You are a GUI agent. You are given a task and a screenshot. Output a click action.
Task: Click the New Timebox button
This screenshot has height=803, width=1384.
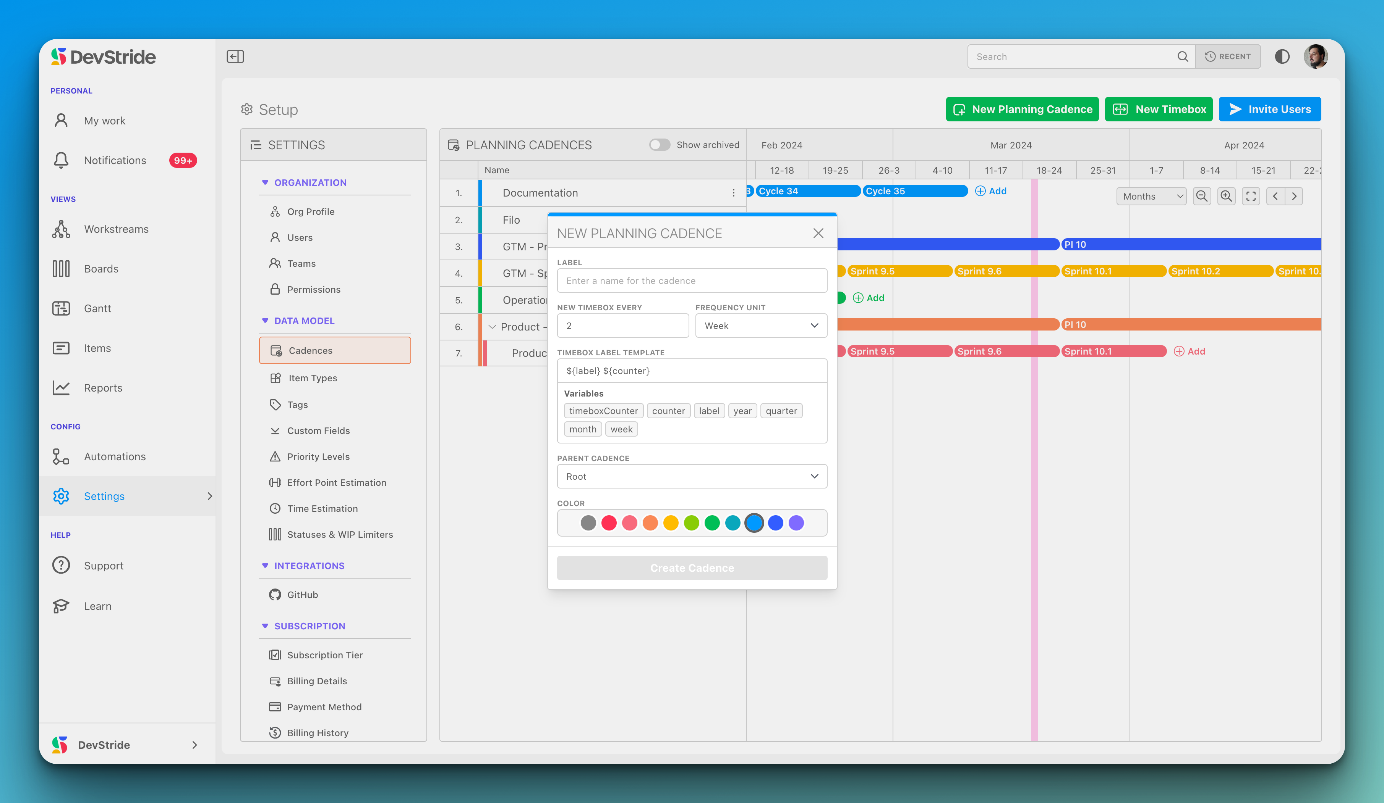tap(1158, 109)
